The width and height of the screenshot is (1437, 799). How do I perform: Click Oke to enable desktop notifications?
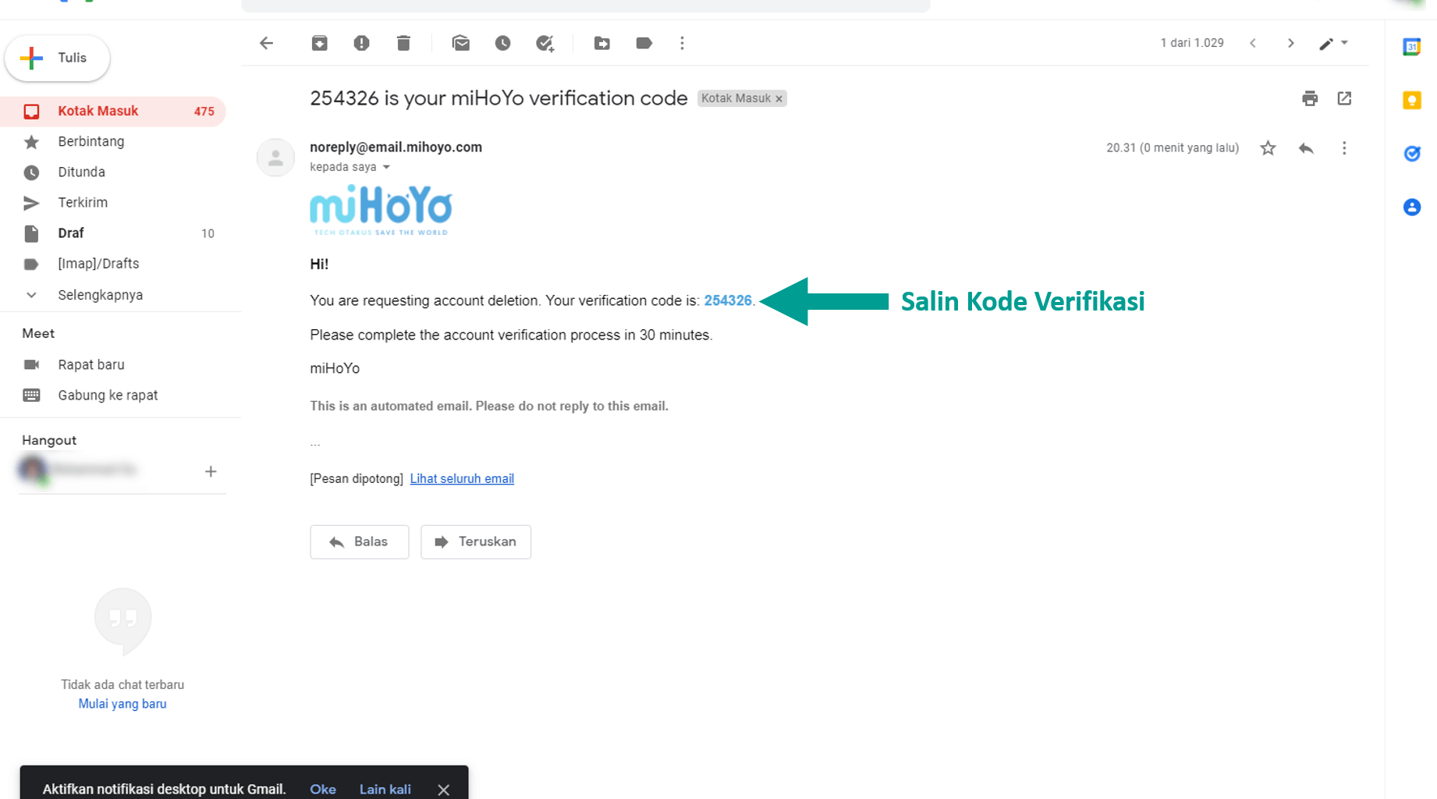pyautogui.click(x=323, y=789)
